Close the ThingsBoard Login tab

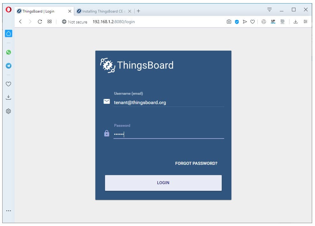point(70,11)
